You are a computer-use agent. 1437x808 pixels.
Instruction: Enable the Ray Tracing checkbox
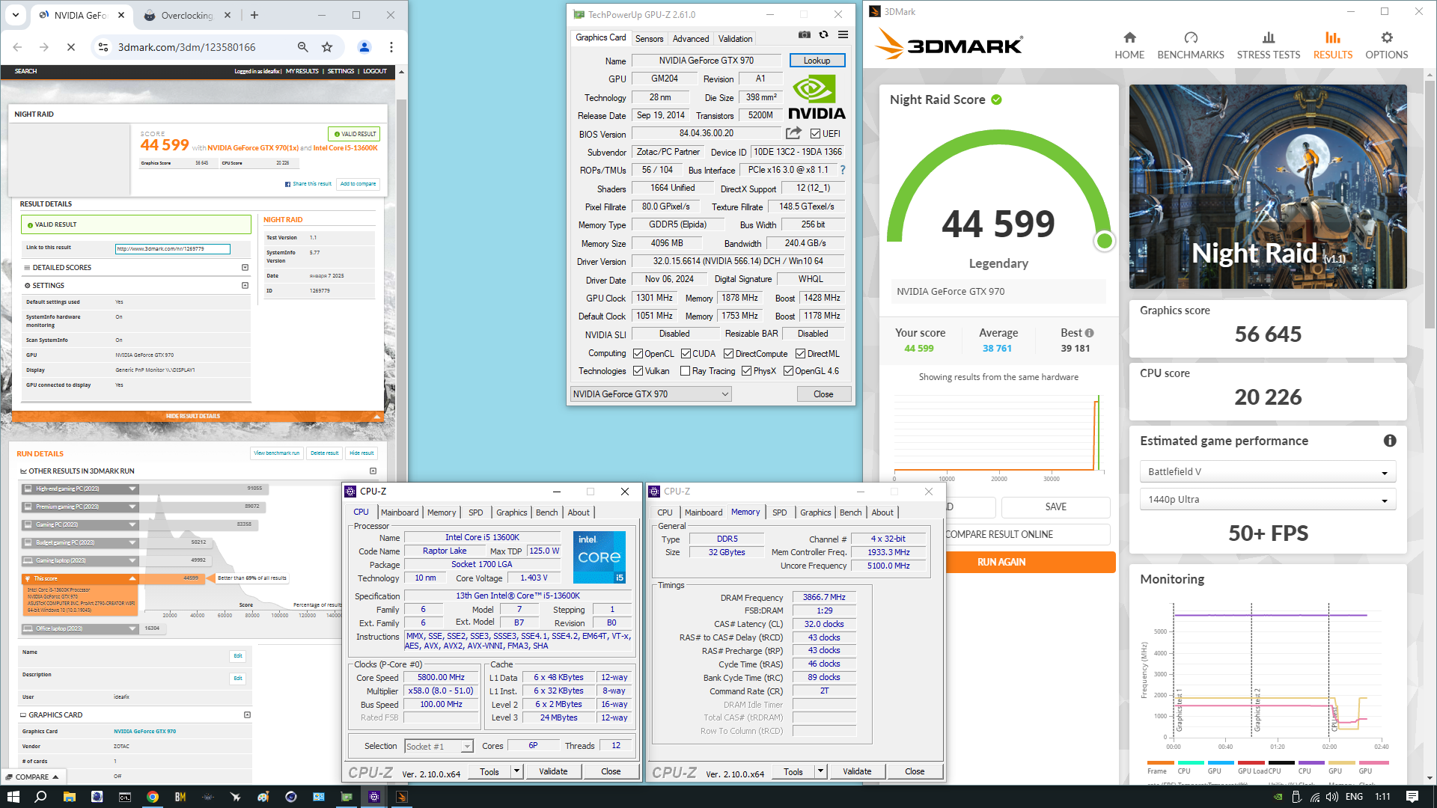click(685, 371)
